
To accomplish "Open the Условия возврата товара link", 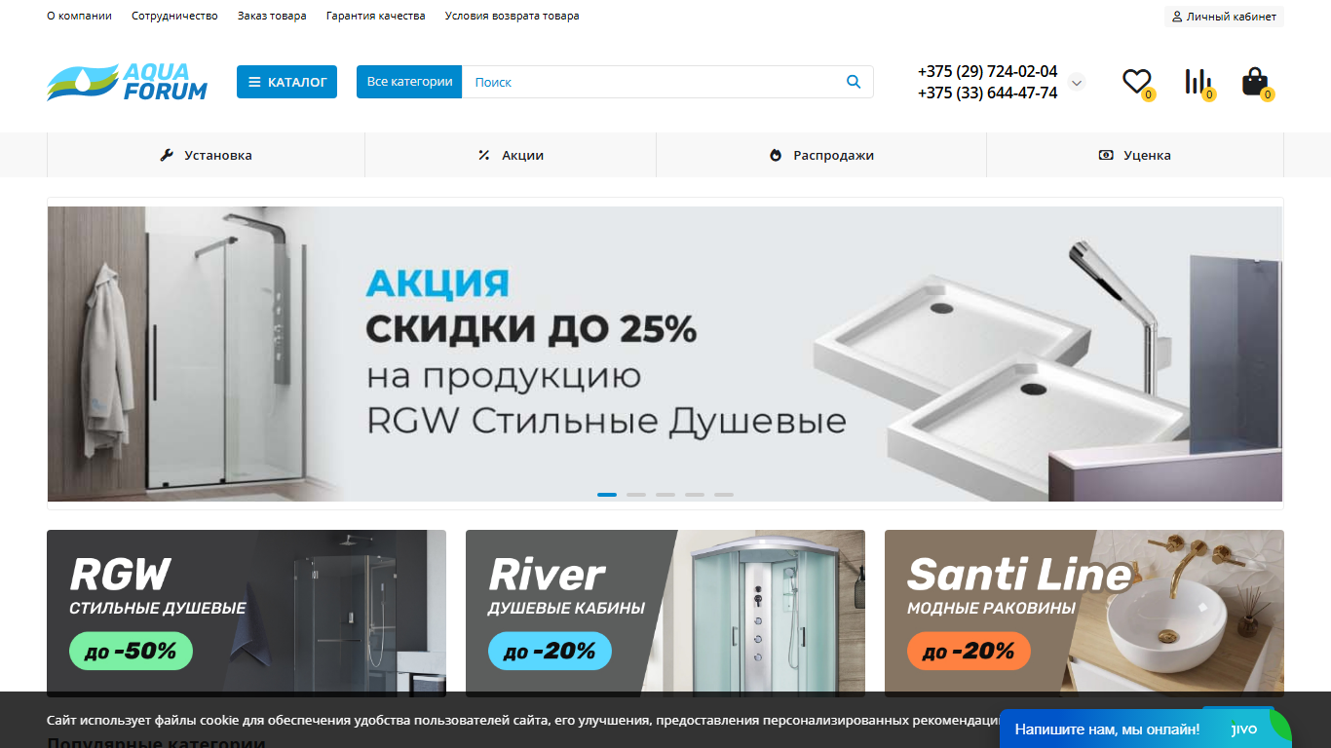I will point(512,17).
